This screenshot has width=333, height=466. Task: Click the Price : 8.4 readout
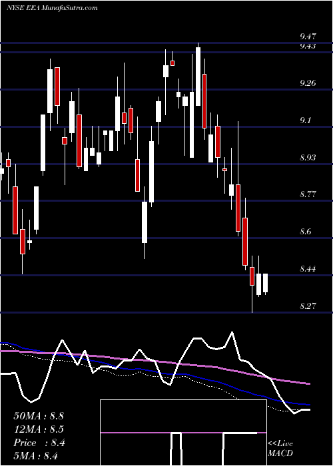39,443
